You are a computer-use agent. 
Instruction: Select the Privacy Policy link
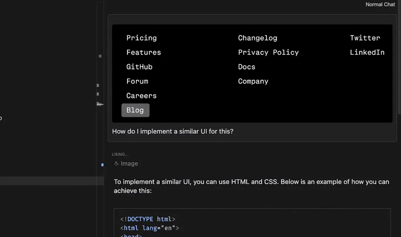pyautogui.click(x=268, y=52)
